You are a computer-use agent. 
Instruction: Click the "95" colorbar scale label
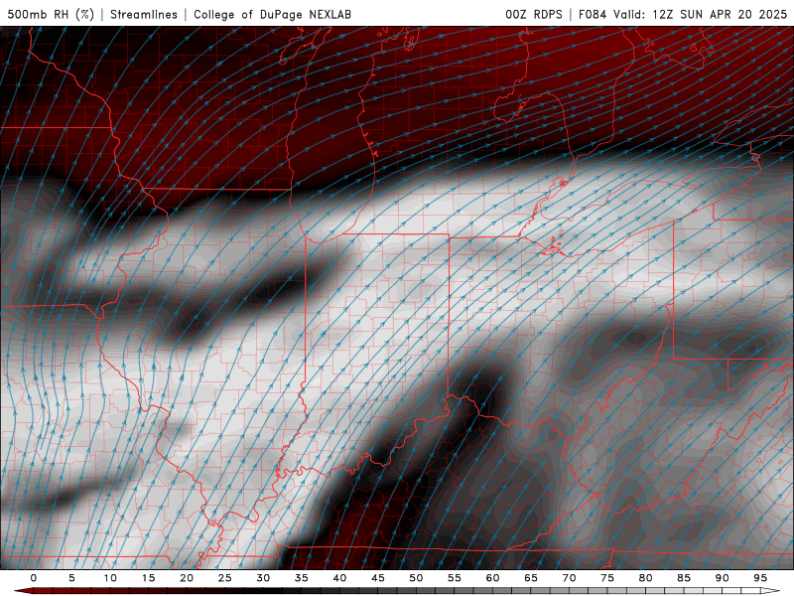760,578
